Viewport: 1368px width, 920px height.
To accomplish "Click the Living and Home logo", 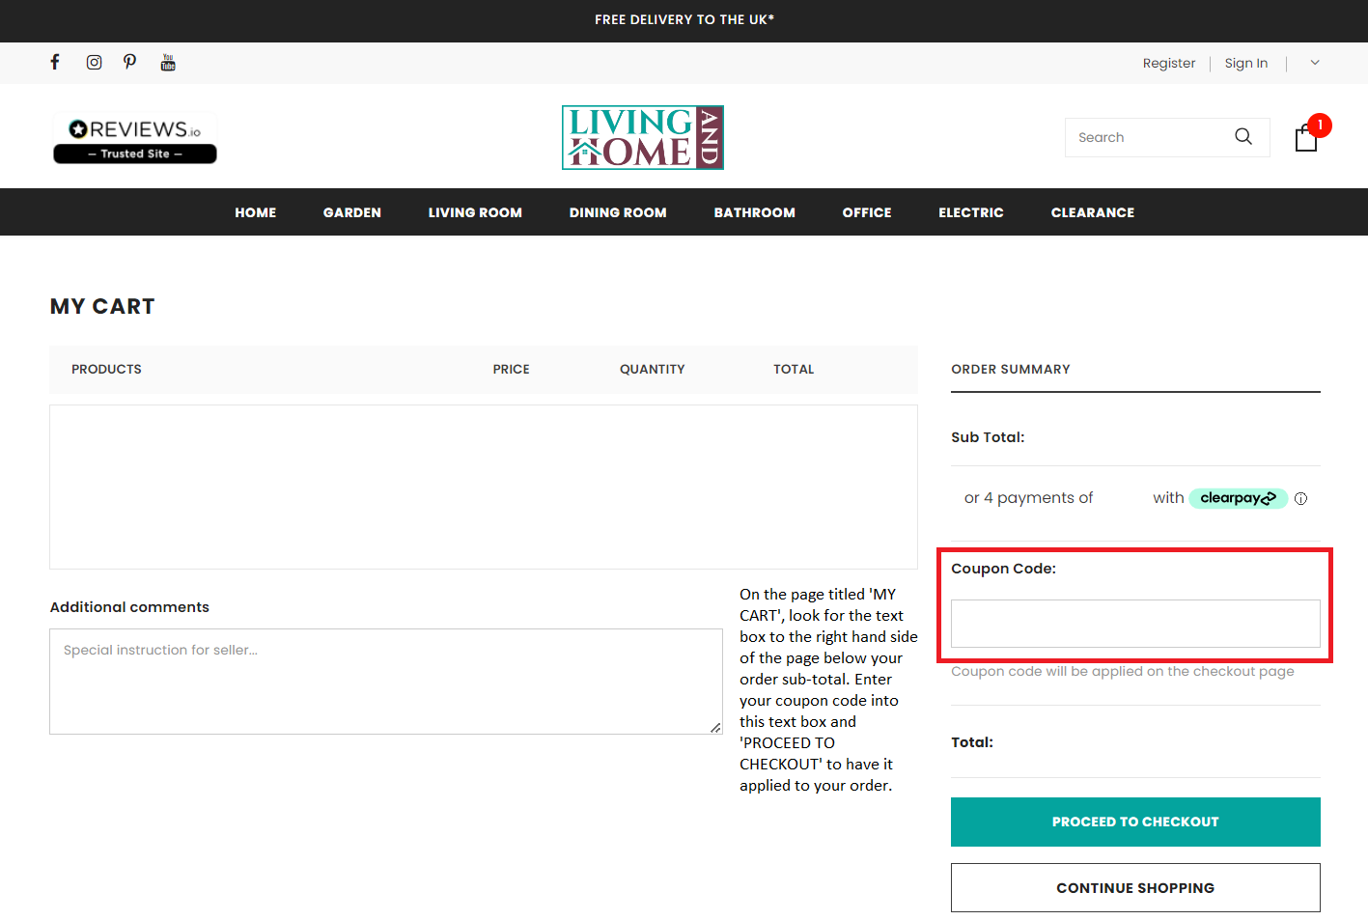I will [x=643, y=137].
